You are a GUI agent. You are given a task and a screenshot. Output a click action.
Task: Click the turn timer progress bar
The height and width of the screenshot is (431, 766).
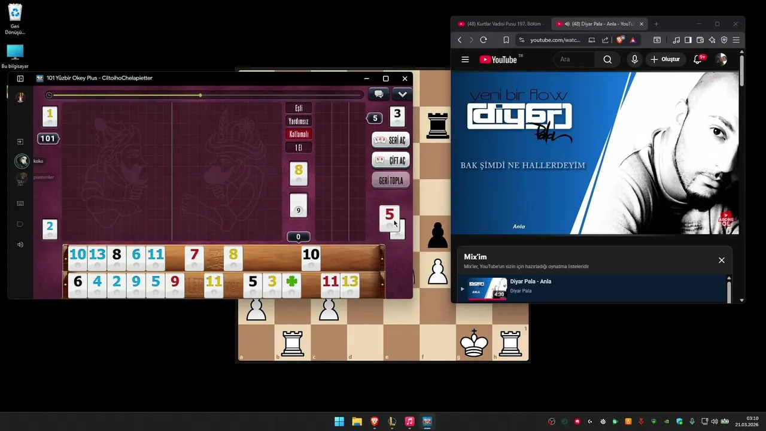click(205, 95)
